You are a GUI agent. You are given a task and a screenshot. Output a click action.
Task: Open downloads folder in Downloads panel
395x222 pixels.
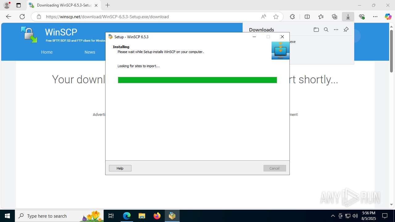[x=316, y=30]
